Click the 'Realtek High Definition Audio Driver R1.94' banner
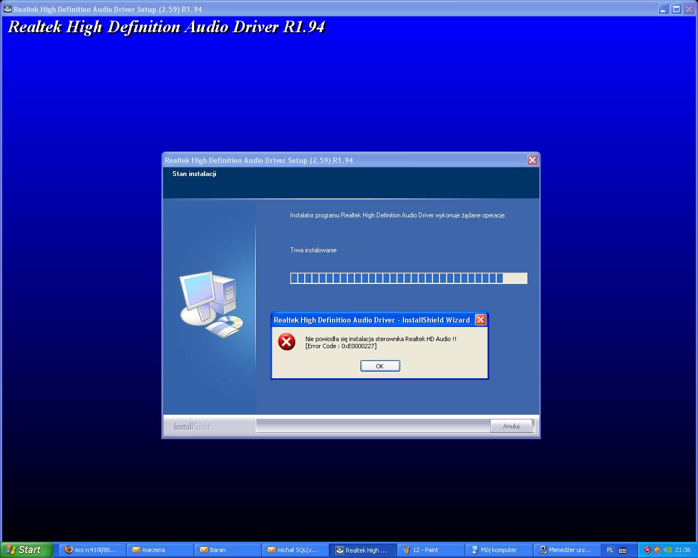 (x=167, y=27)
